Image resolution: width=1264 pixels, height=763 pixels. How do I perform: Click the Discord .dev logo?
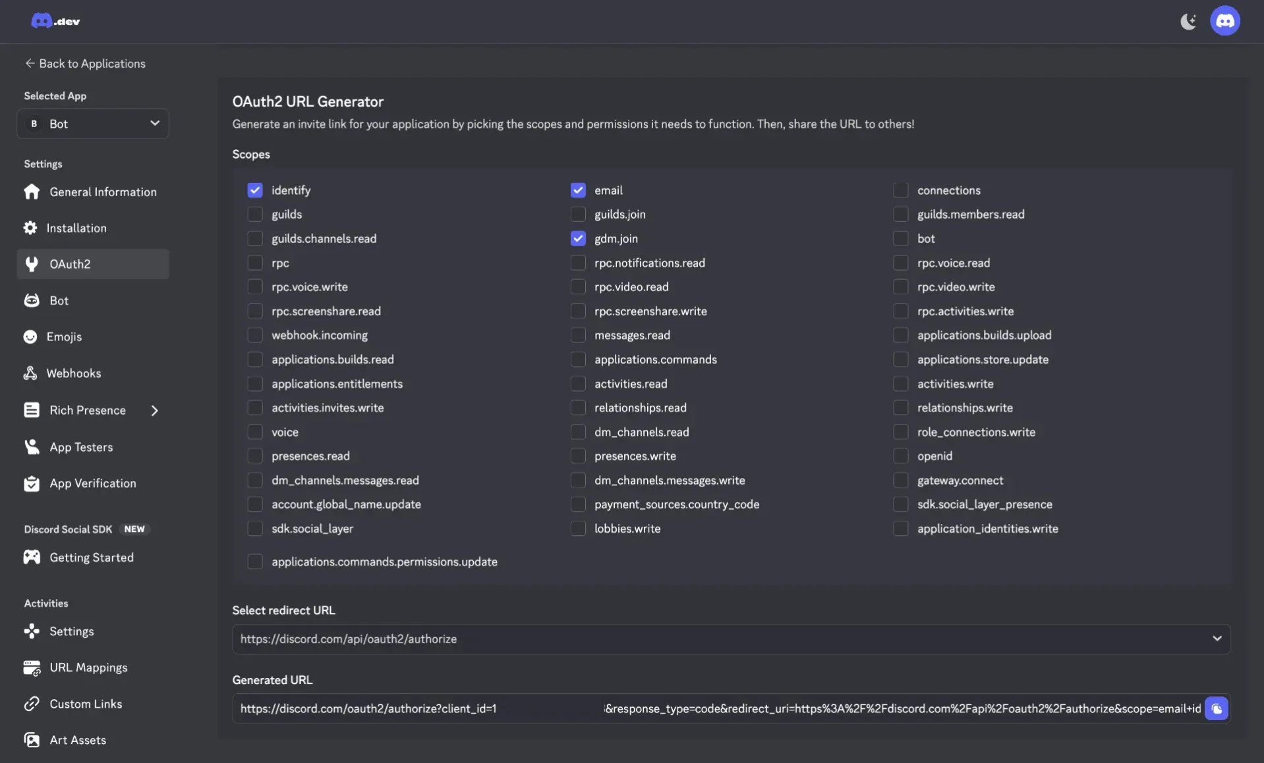coord(55,21)
